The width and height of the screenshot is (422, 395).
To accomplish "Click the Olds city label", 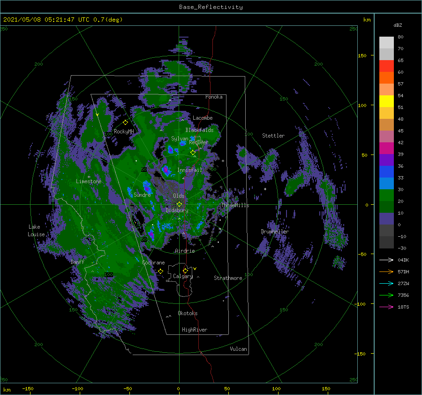I will pos(179,195).
